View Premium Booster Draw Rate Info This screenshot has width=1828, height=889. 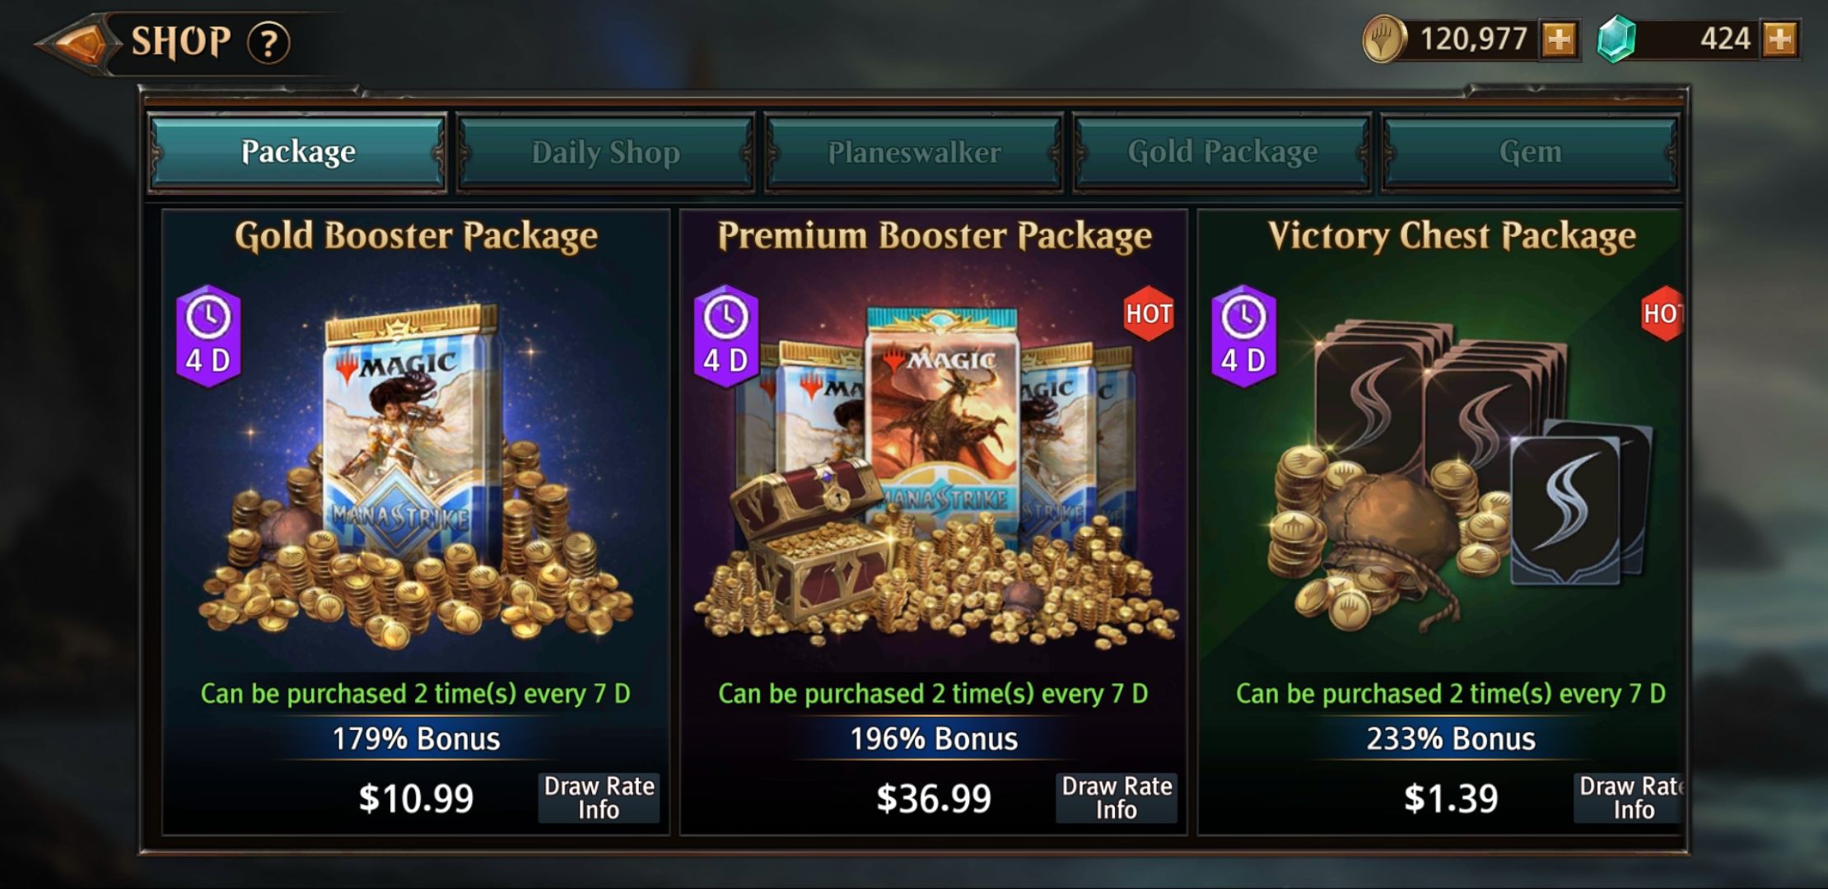tap(1117, 798)
